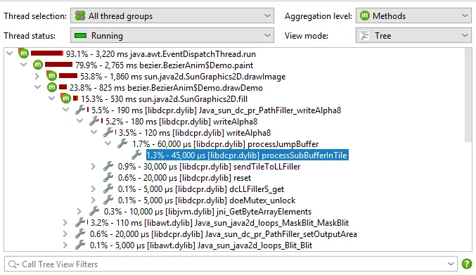The image size is (476, 275).
Task: Click method icon of EventDispatchThread.run
Action: coord(23,53)
